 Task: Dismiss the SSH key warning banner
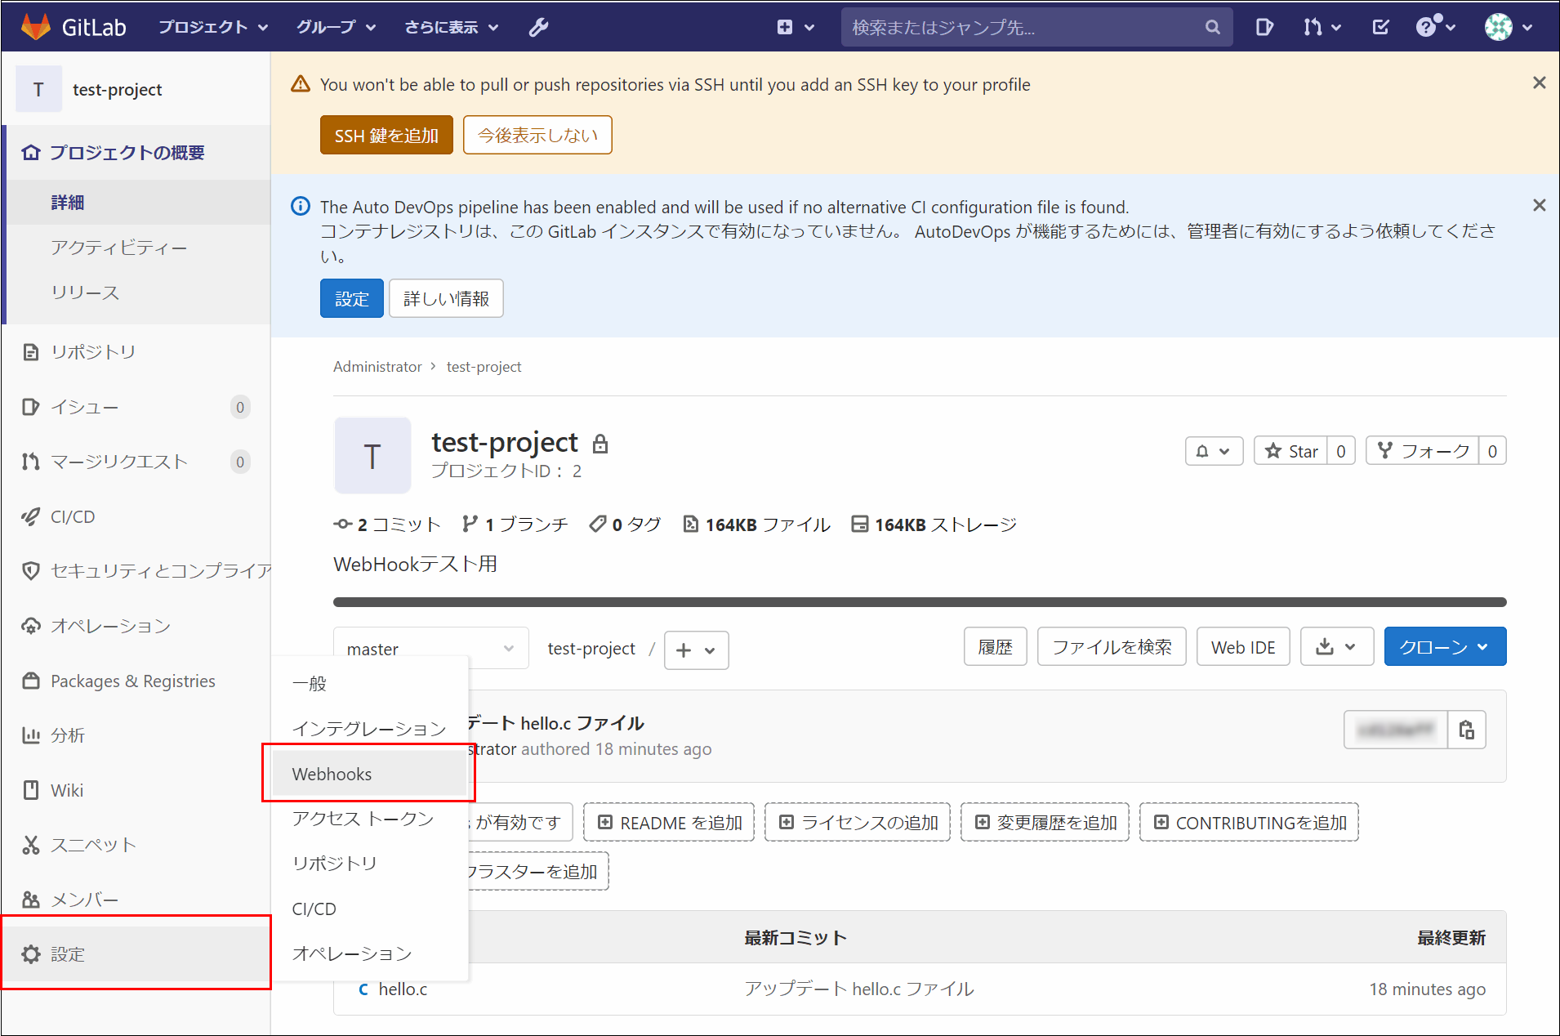(x=1539, y=83)
